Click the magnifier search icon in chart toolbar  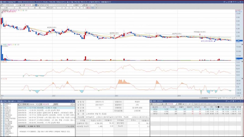click(x=18, y=5)
